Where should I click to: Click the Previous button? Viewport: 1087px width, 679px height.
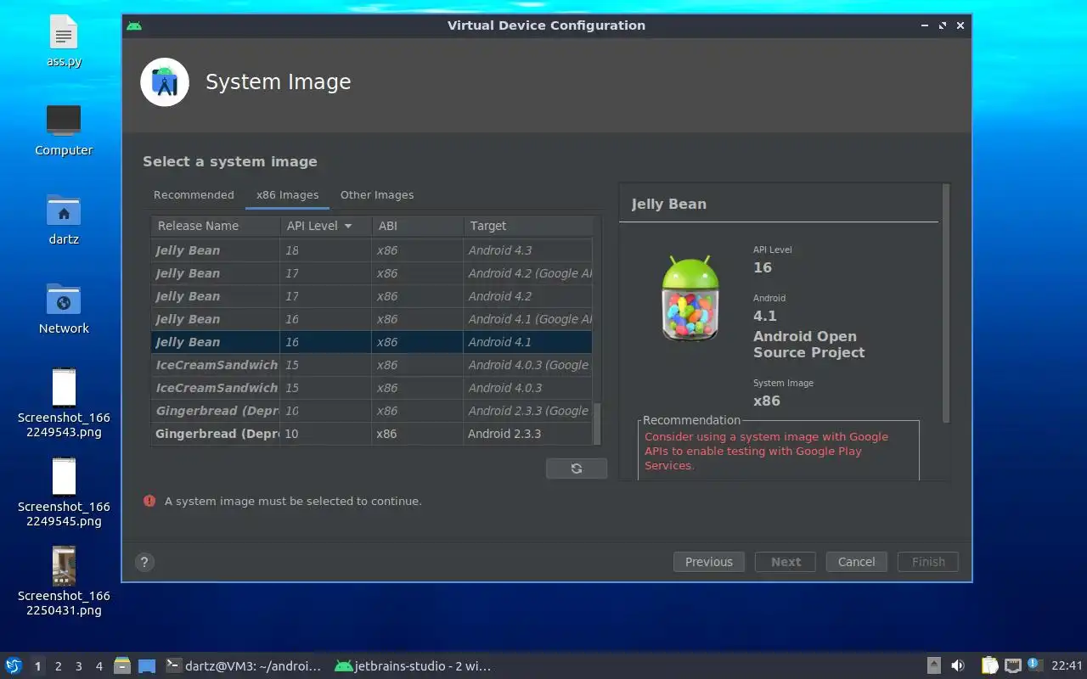pyautogui.click(x=709, y=562)
